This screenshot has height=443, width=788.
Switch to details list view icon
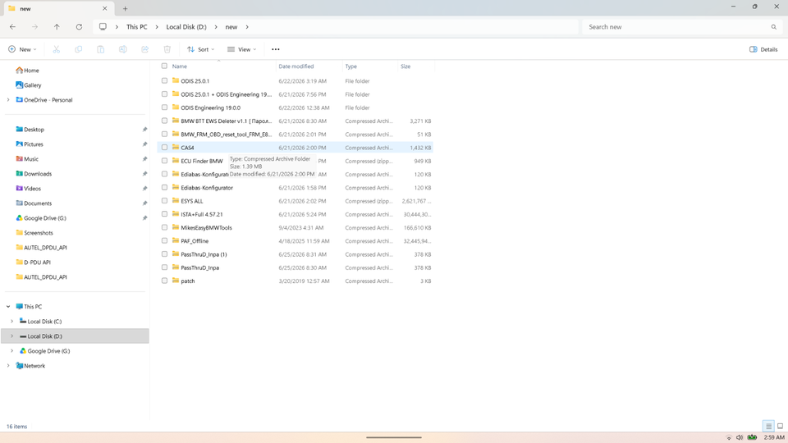tap(768, 426)
